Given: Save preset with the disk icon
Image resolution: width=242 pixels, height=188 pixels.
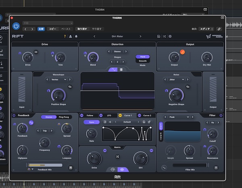Looking at the screenshot, I should tap(159, 36).
